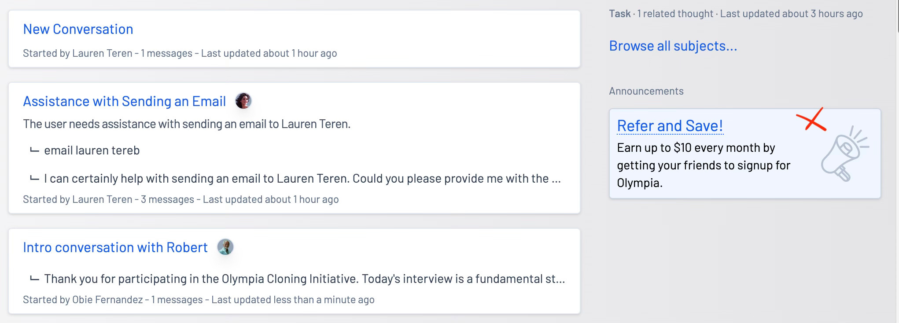Click Robert's avatar next to Intro conversation
Viewport: 899px width, 323px height.
pyautogui.click(x=225, y=247)
